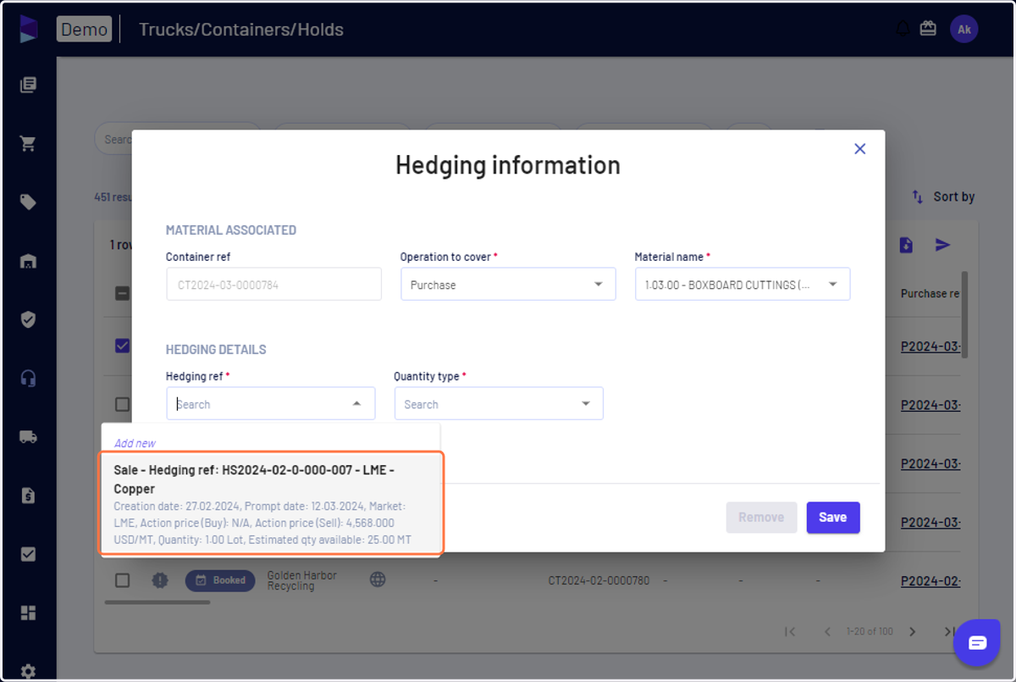Open the P2024-02 purchase reference link
This screenshot has height=682, width=1016.
[930, 581]
